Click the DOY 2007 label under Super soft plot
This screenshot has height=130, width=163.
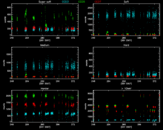coord(45,40)
